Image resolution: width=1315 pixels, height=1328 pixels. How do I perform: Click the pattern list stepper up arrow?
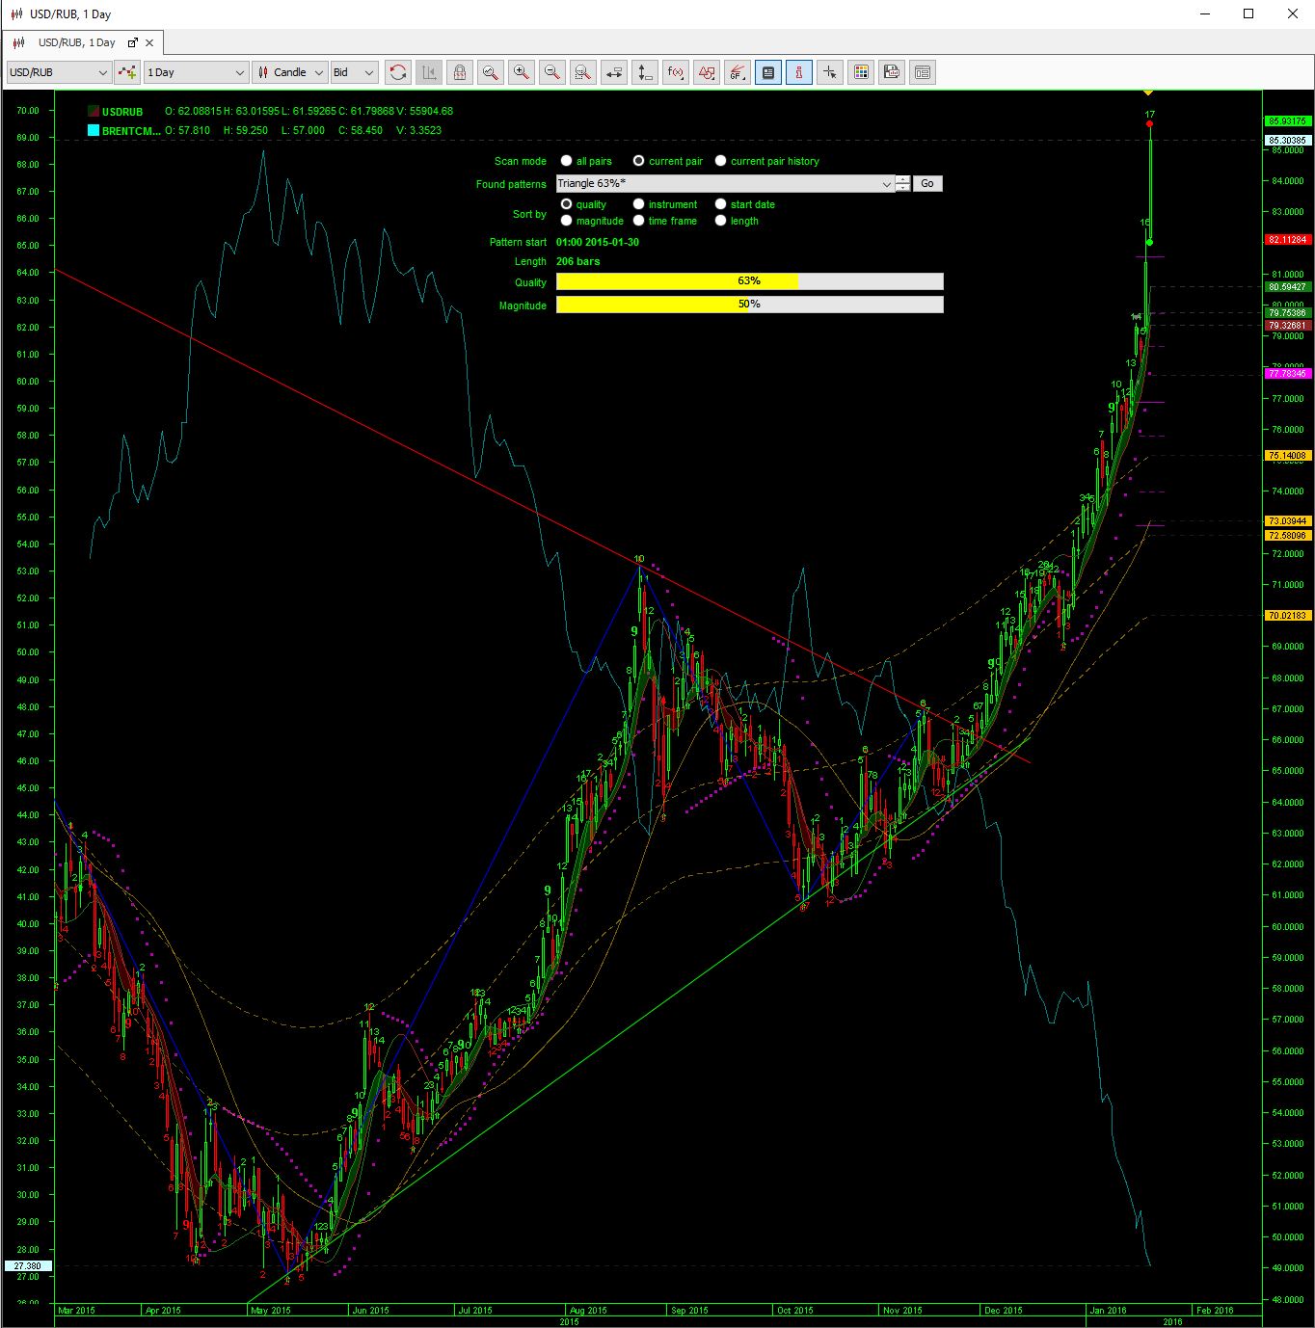pyautogui.click(x=902, y=179)
